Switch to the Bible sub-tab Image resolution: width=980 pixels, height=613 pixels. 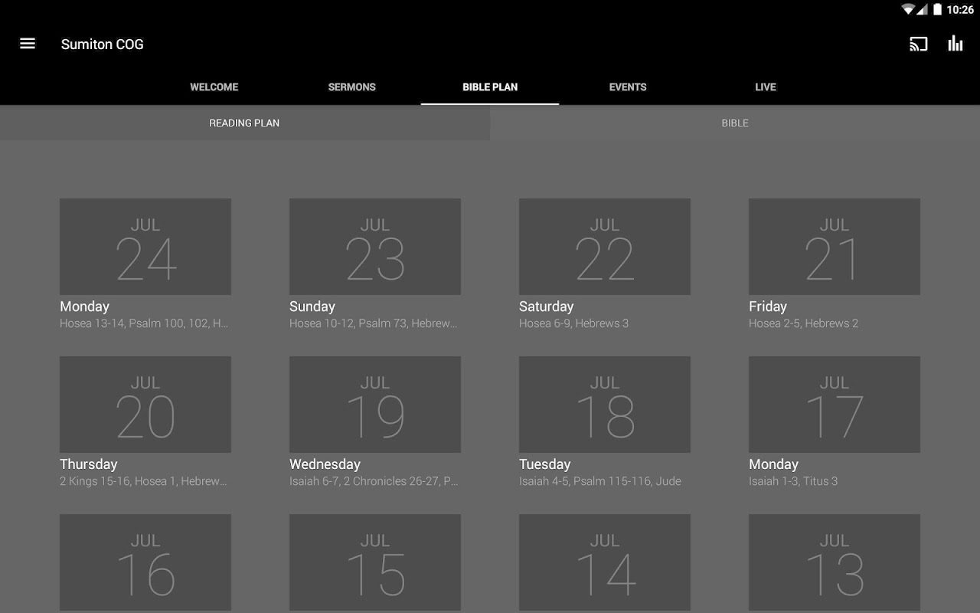[735, 123]
